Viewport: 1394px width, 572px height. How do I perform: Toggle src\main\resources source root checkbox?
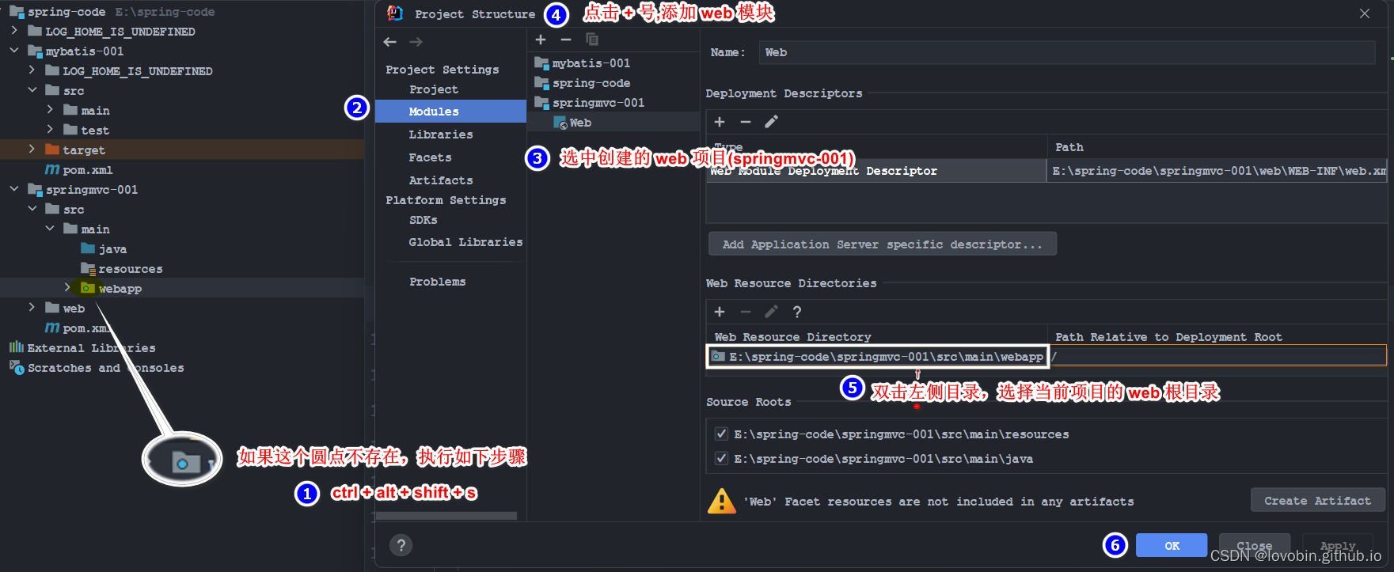coord(721,434)
